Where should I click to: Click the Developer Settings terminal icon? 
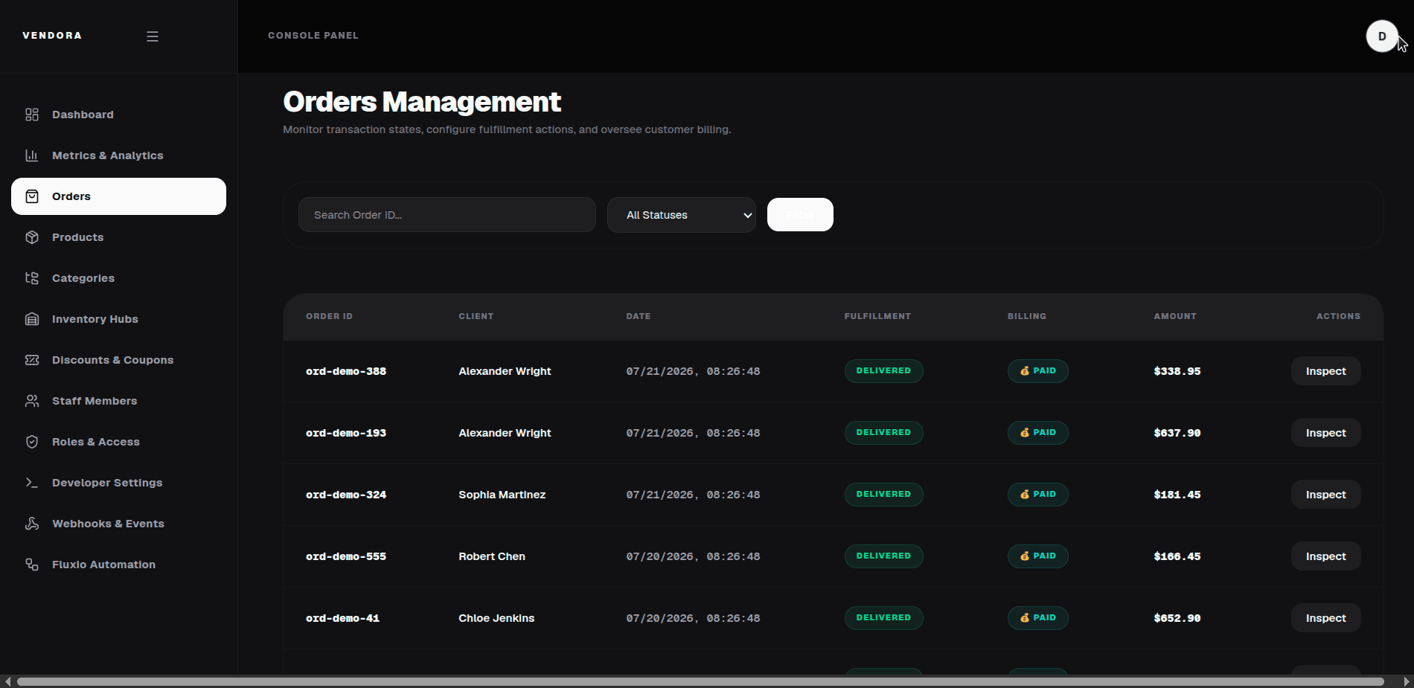pyautogui.click(x=32, y=483)
